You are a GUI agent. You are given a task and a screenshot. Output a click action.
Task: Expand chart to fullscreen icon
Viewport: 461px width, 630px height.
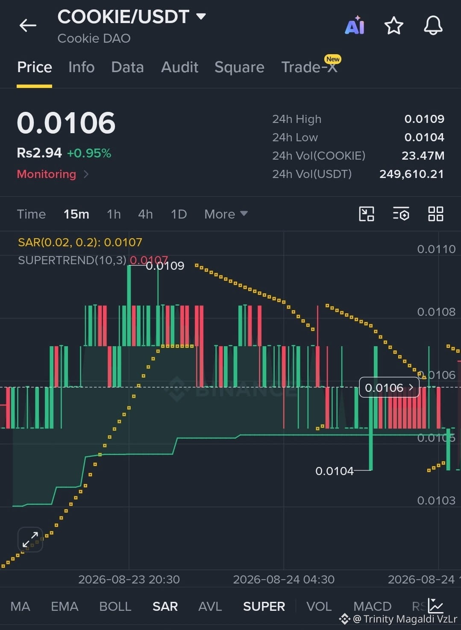pyautogui.click(x=30, y=540)
